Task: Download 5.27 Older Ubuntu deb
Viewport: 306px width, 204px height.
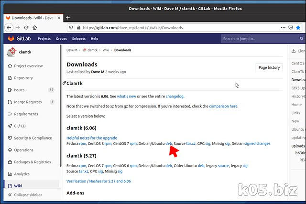Action: [x=201, y=166]
